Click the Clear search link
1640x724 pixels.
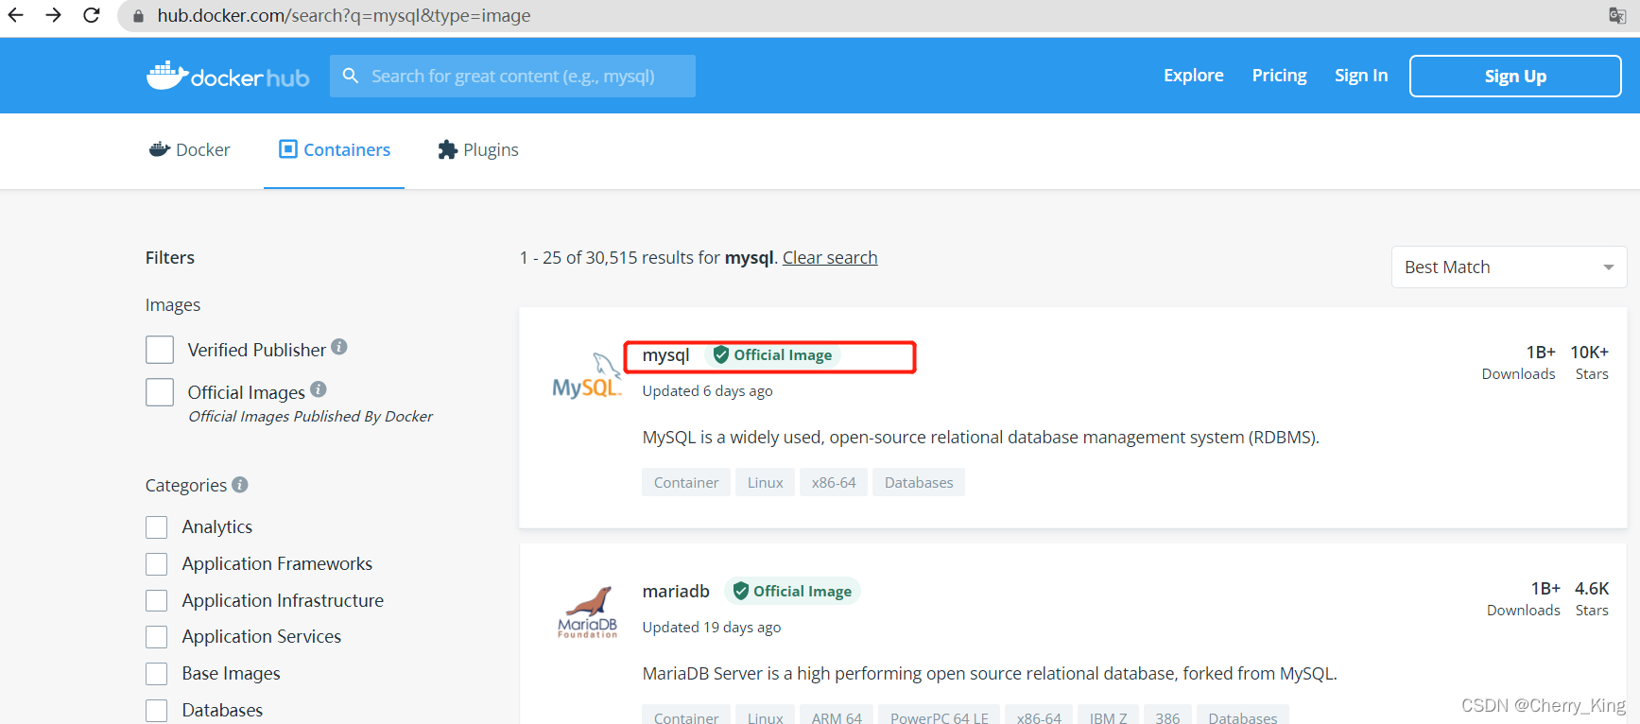830,257
